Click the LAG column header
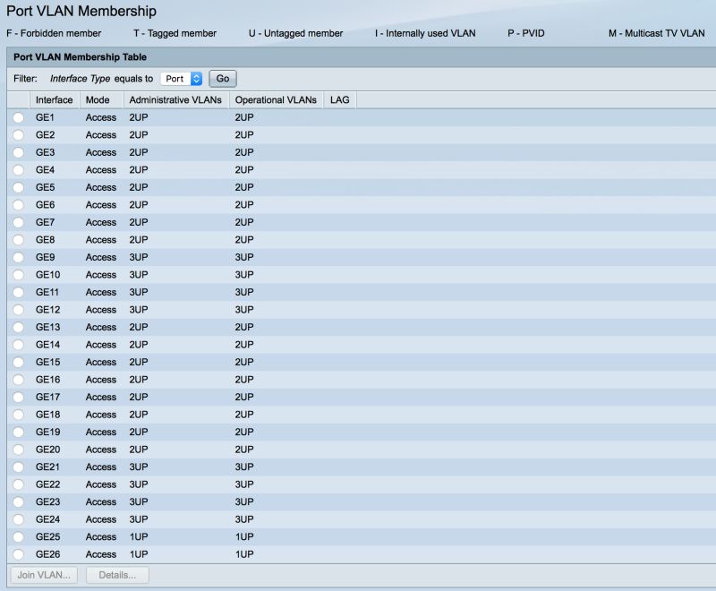The width and height of the screenshot is (716, 591). 340,100
